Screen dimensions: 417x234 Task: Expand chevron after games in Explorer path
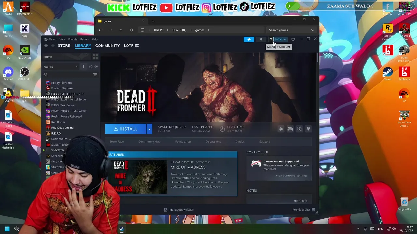pos(209,30)
